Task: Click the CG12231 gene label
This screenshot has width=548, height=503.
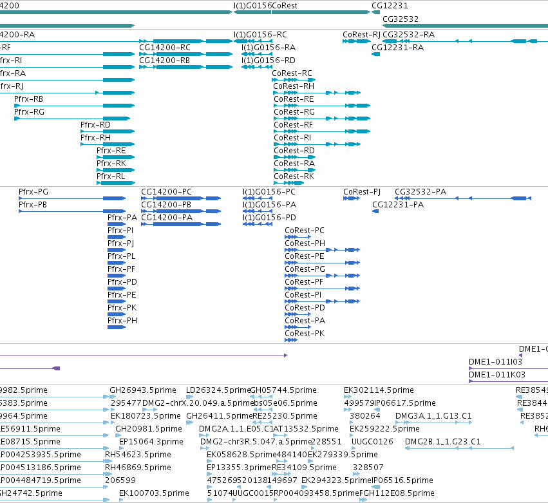Action: pyautogui.click(x=390, y=6)
